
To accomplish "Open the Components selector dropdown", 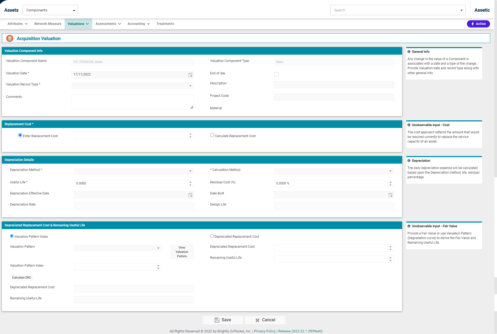I will click(x=50, y=10).
